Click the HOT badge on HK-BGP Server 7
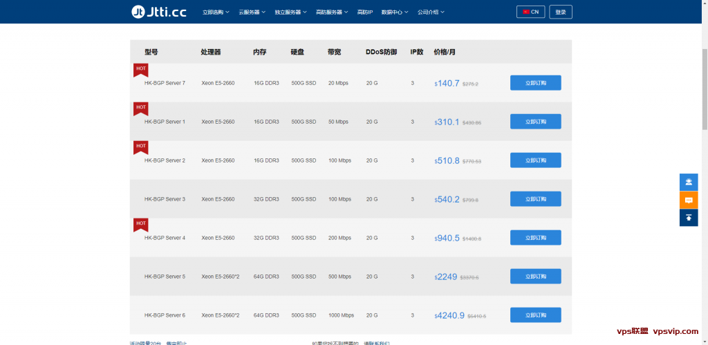Viewport: 708px width, 345px height. click(140, 69)
